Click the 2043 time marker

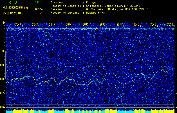tap(52, 25)
